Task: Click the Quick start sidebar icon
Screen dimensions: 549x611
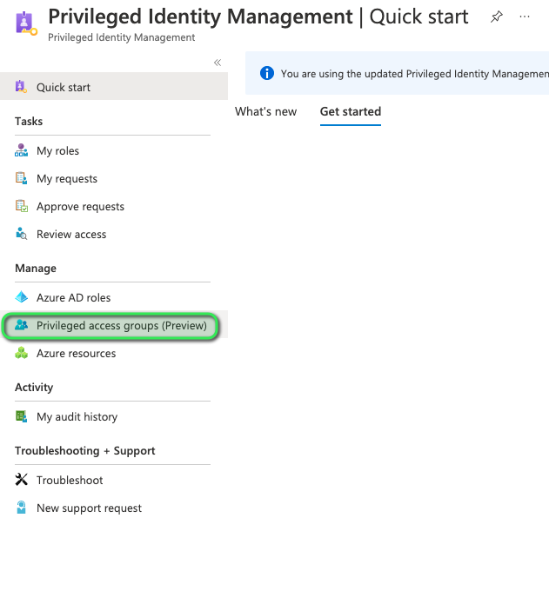Action: pos(21,87)
